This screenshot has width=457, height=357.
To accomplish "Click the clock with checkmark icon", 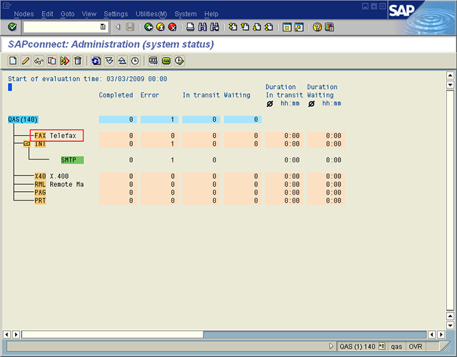I will pos(180,61).
